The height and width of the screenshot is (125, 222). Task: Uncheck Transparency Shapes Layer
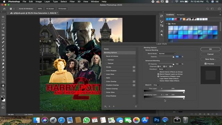[158, 76]
